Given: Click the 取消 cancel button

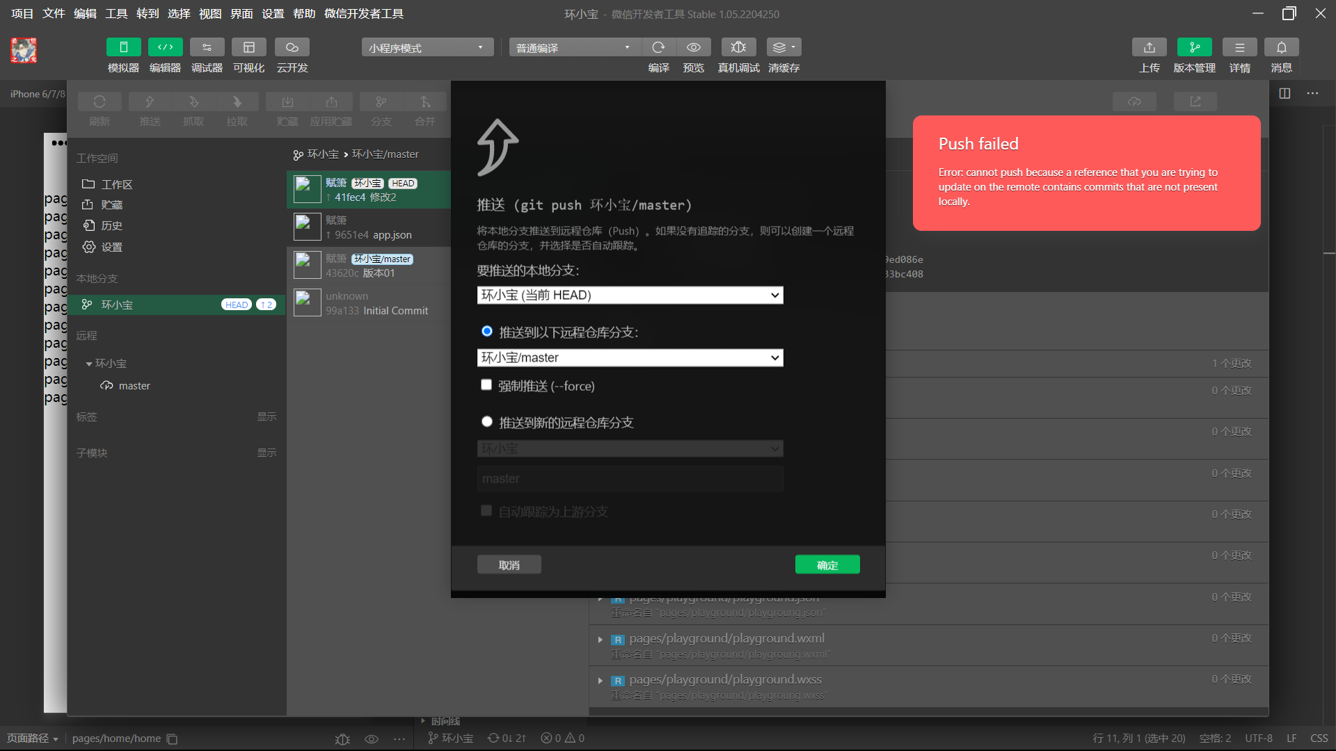Looking at the screenshot, I should click(509, 565).
